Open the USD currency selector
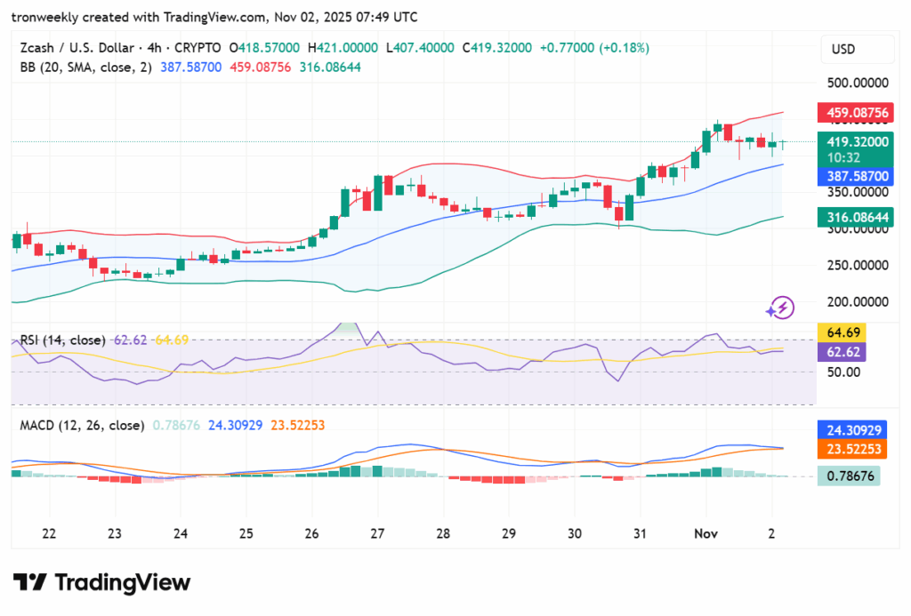Screen dimensions: 911x616 pyautogui.click(x=844, y=48)
